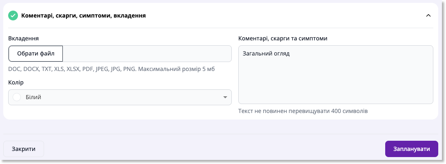Click into the comments text area
446x164 pixels.
click(x=336, y=75)
